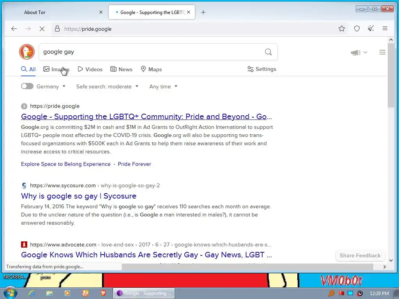Click the sycosure.com result URL
The width and height of the screenshot is (399, 299).
coord(95,185)
